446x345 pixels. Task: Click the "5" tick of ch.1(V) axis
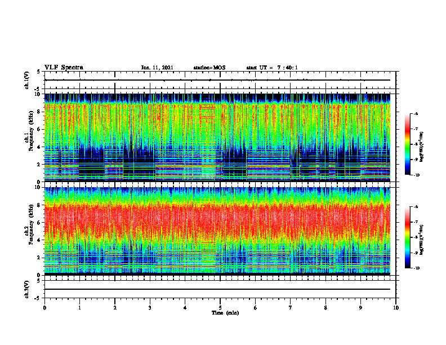click(x=39, y=72)
